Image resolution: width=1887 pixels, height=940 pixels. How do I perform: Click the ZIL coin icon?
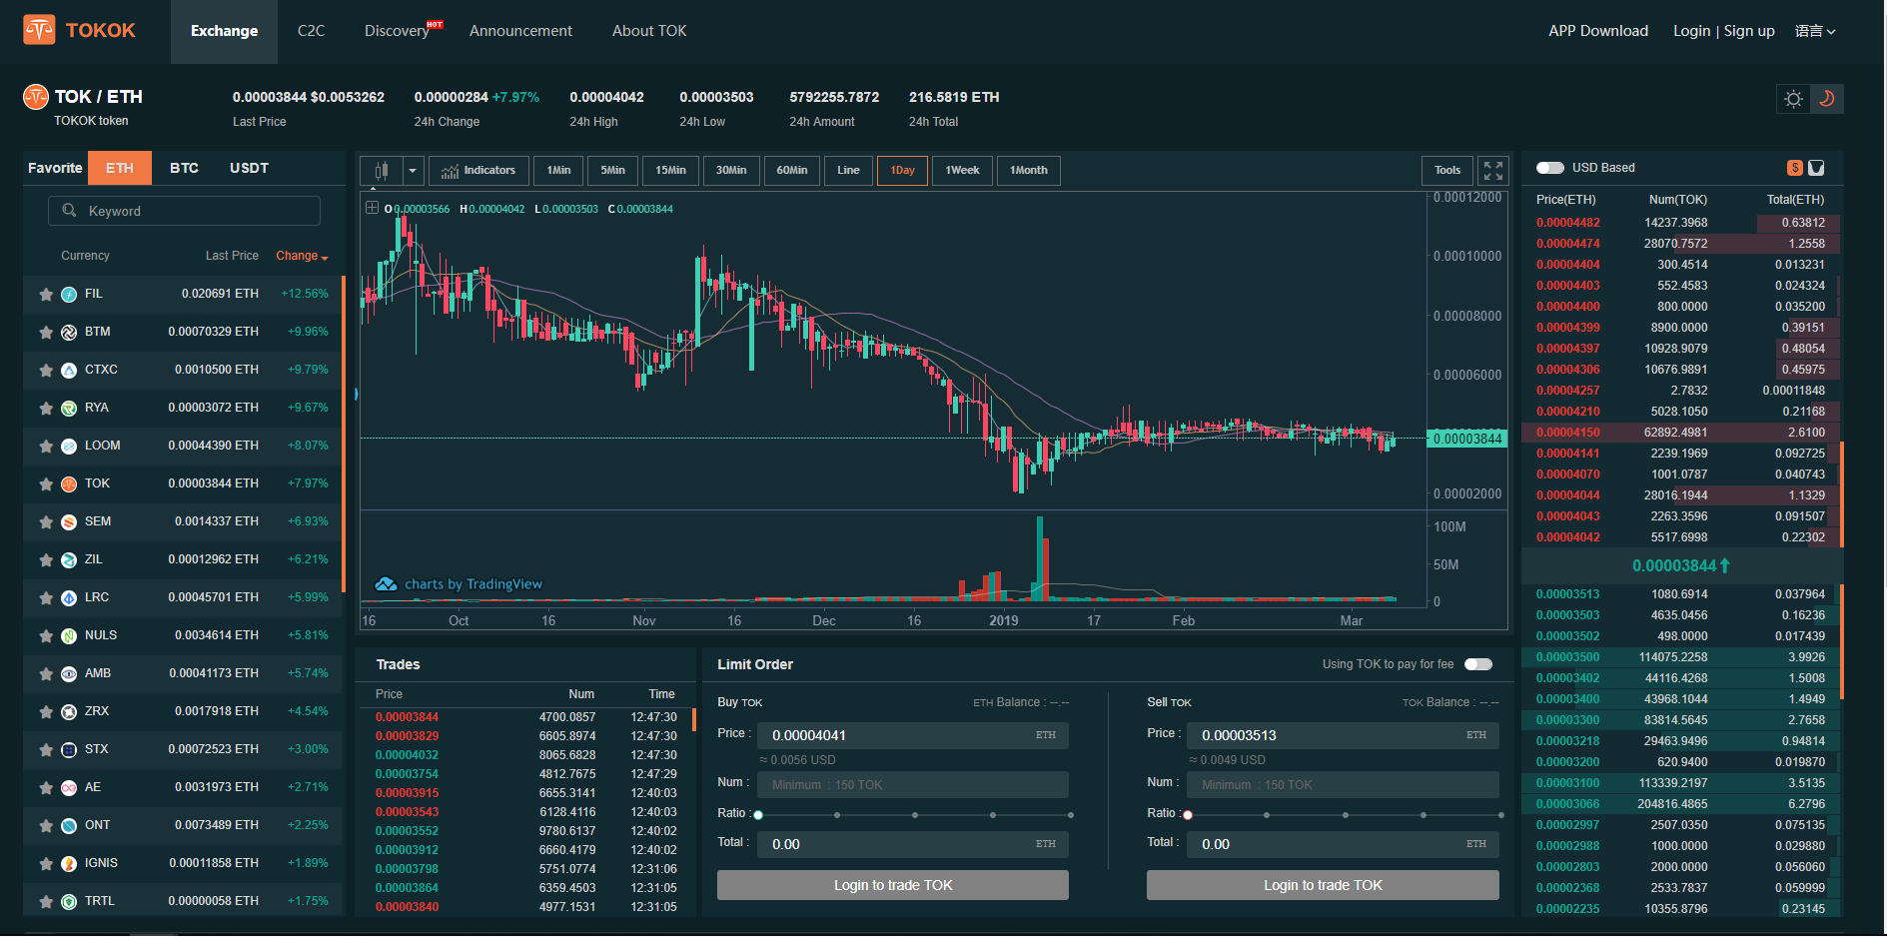pyautogui.click(x=69, y=560)
